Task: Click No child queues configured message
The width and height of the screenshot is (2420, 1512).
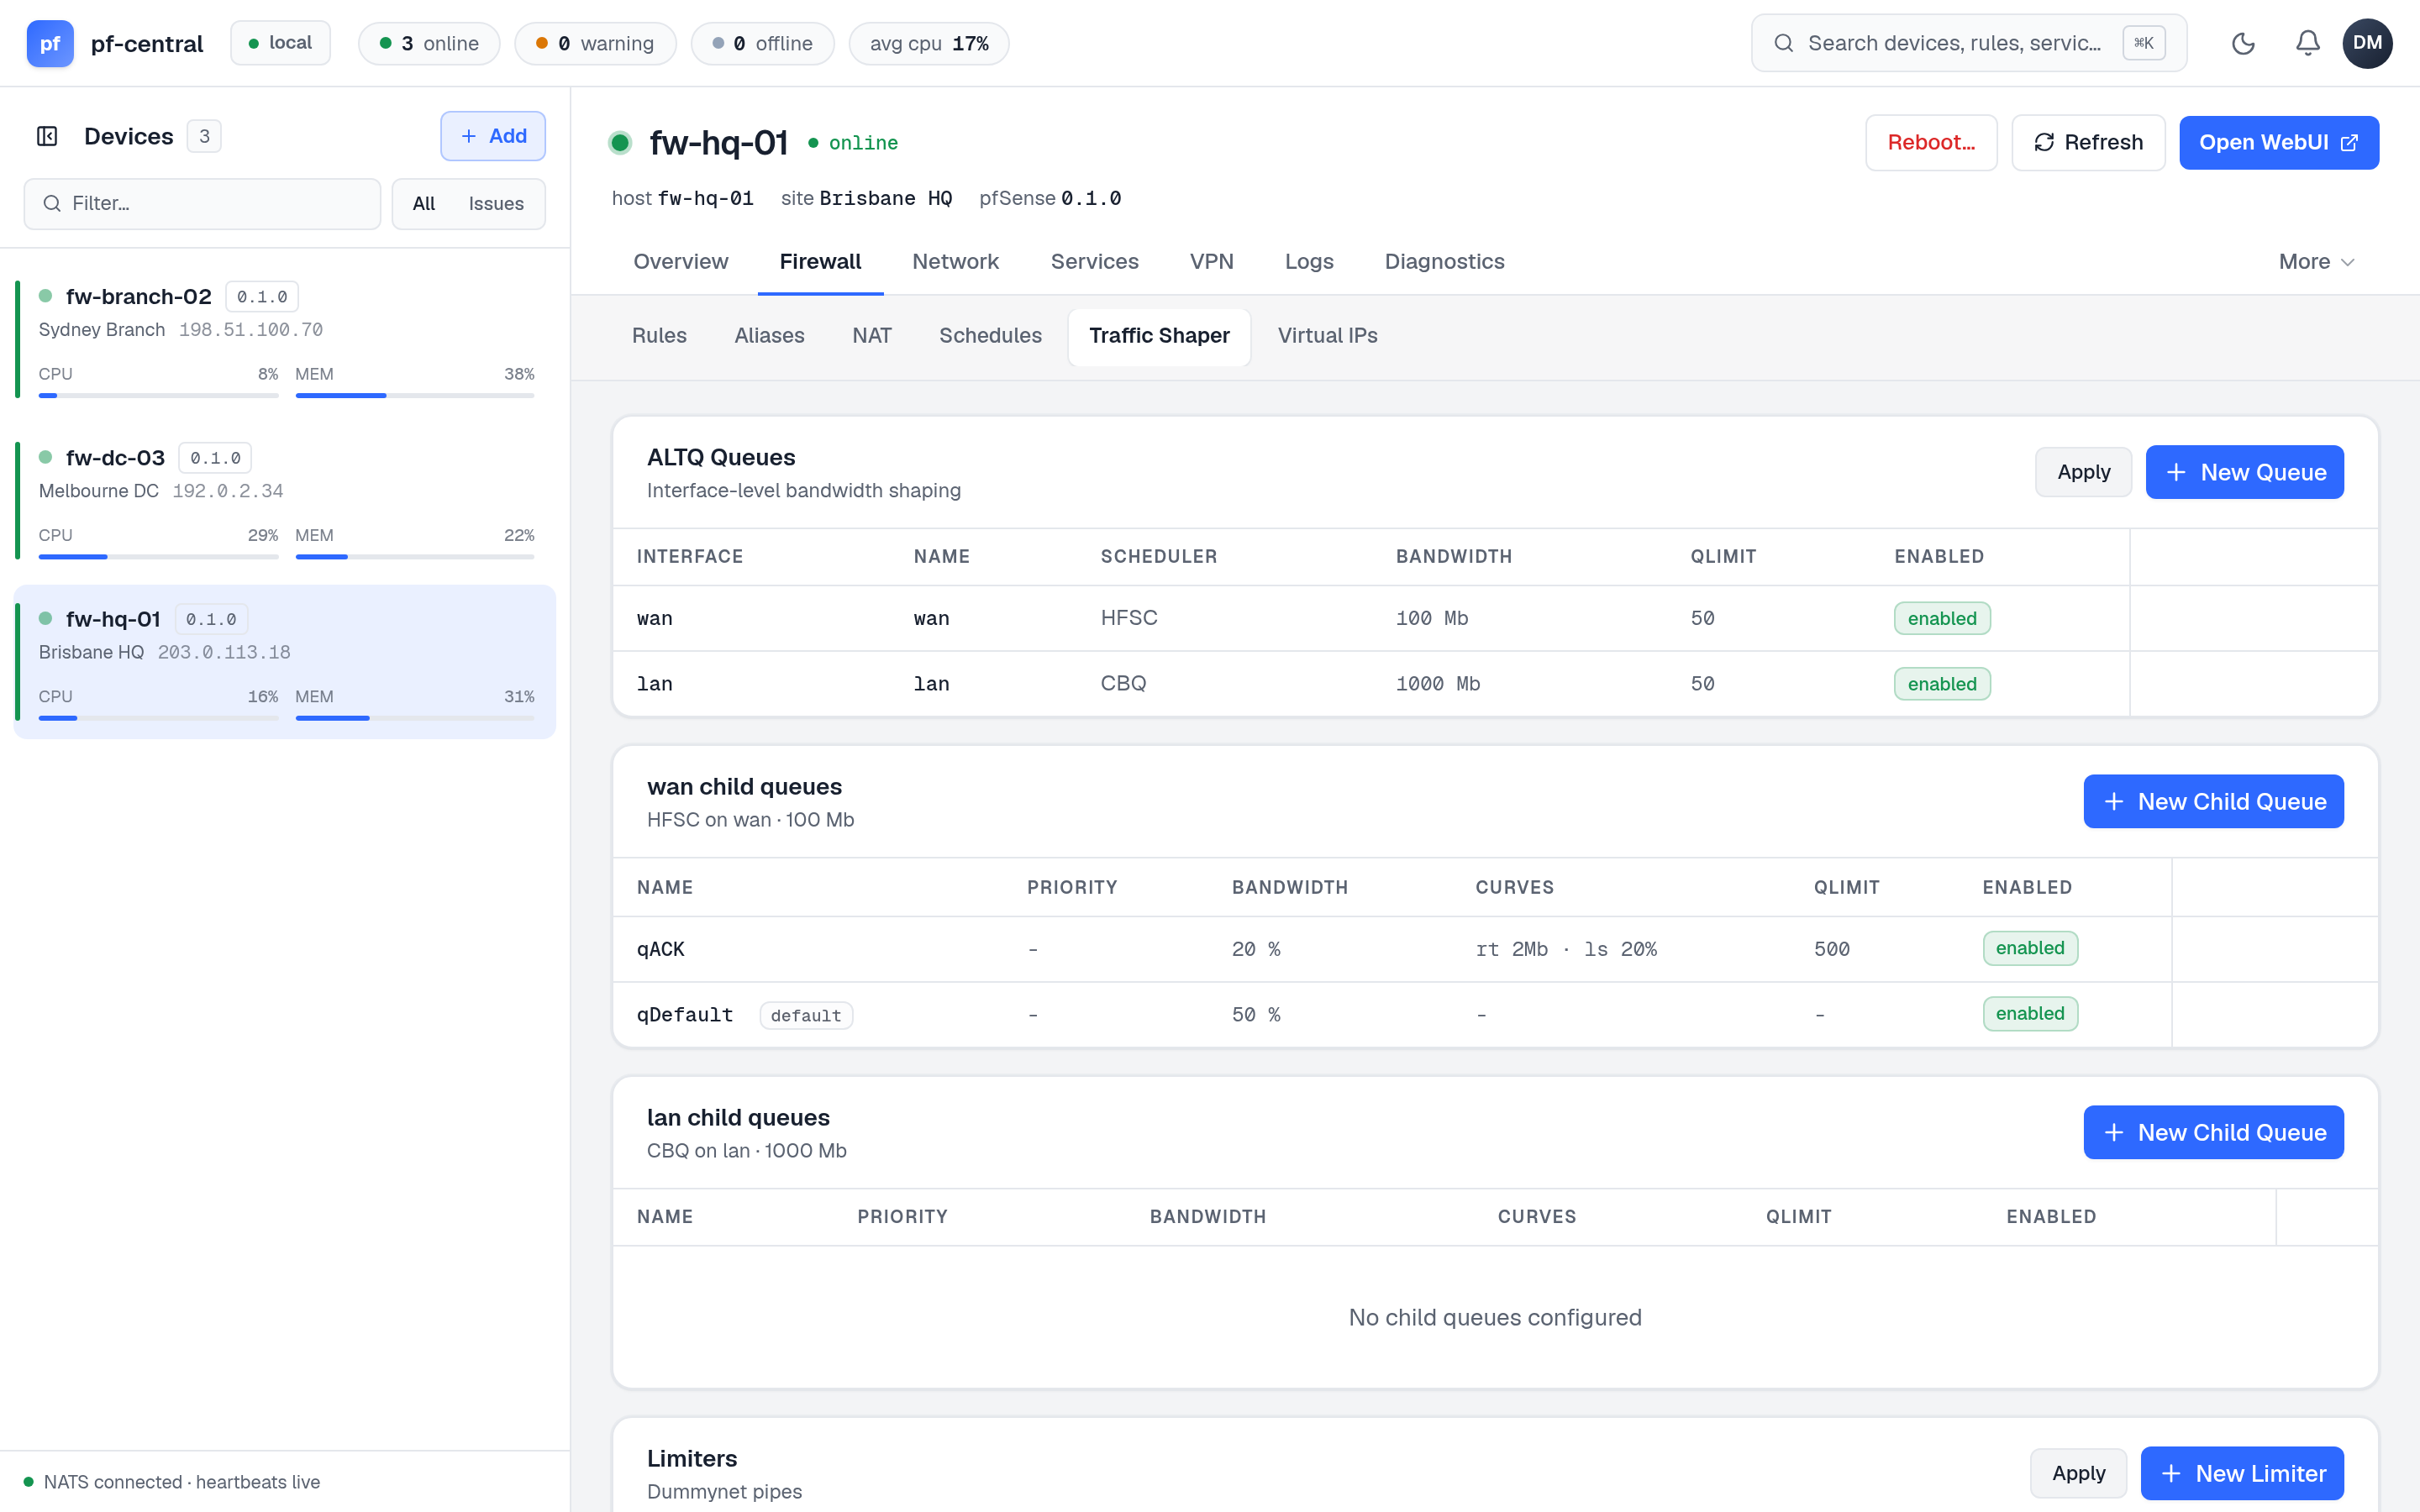Action: pos(1495,1318)
